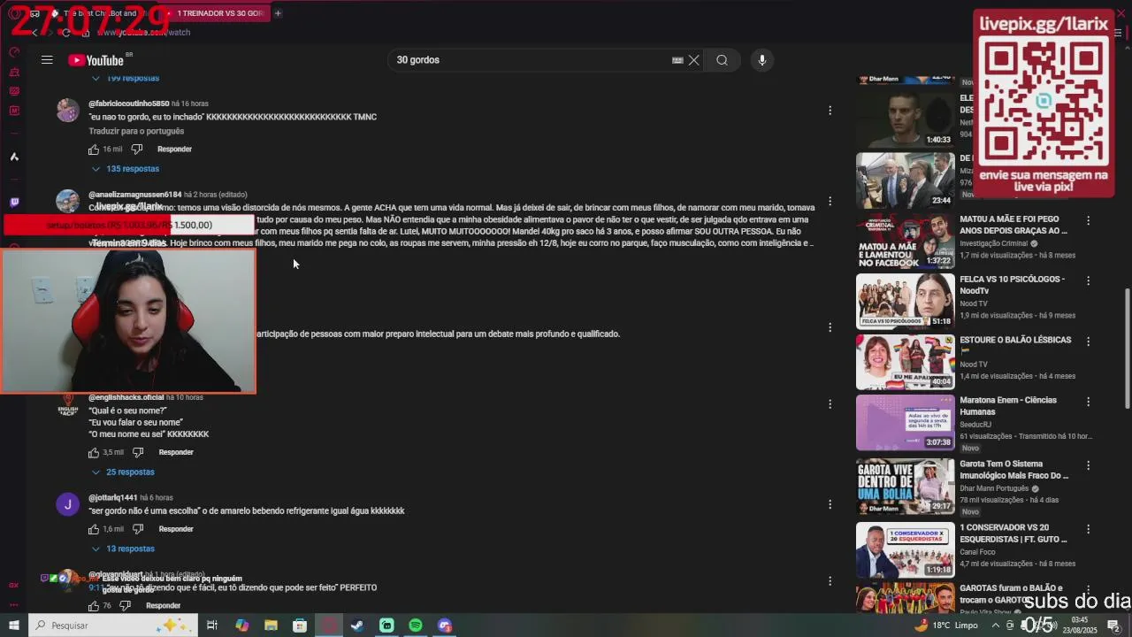Open Windows Start menu
This screenshot has height=637, width=1132.
(14, 625)
